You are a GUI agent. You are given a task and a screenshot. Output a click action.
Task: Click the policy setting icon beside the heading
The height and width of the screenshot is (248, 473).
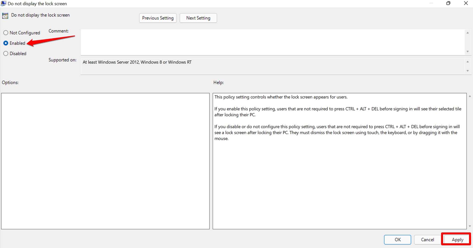click(x=5, y=16)
